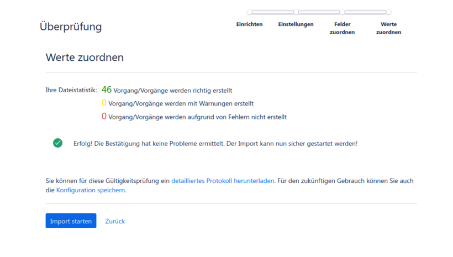Image resolution: width=453 pixels, height=257 pixels.
Task: Select the Einstellungen step label
Action: tap(296, 24)
